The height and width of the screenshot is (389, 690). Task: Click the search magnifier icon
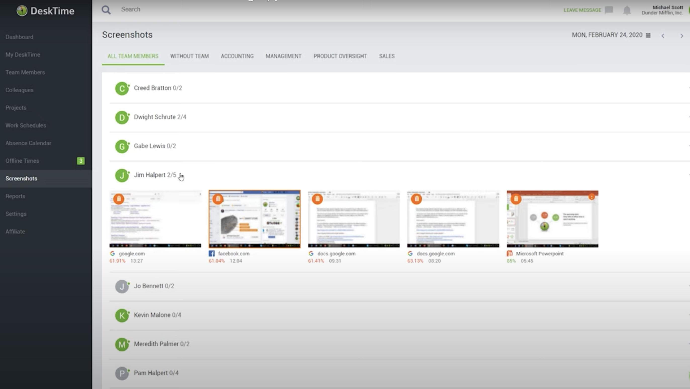point(106,10)
